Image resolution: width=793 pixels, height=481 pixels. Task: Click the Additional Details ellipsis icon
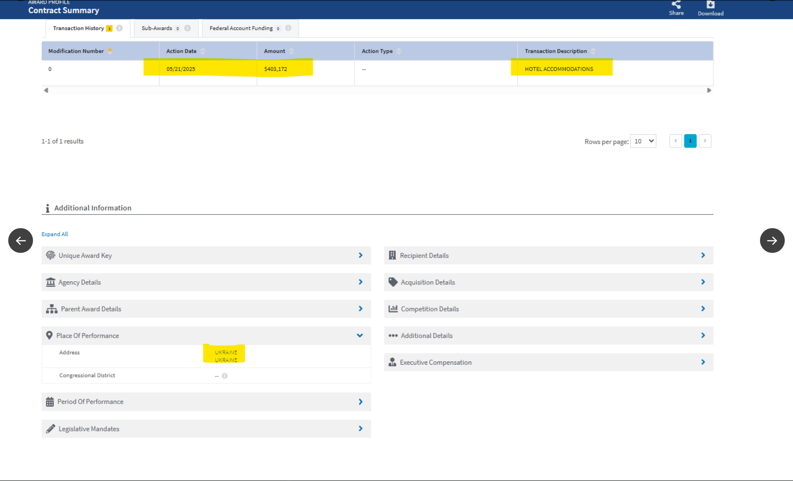[x=393, y=335]
